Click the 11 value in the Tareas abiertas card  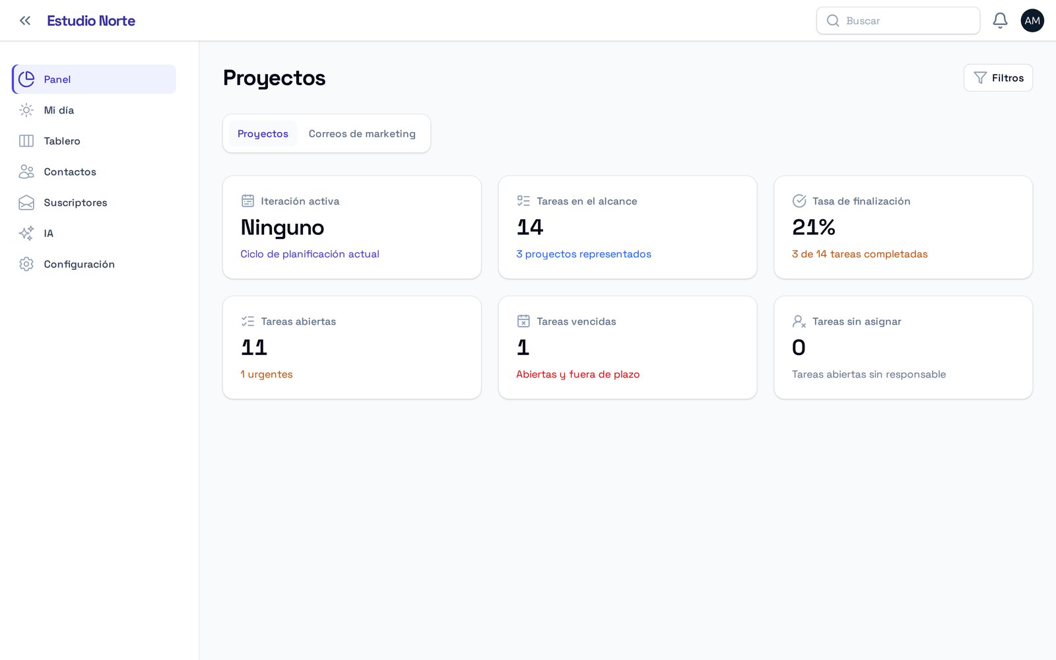tap(254, 347)
